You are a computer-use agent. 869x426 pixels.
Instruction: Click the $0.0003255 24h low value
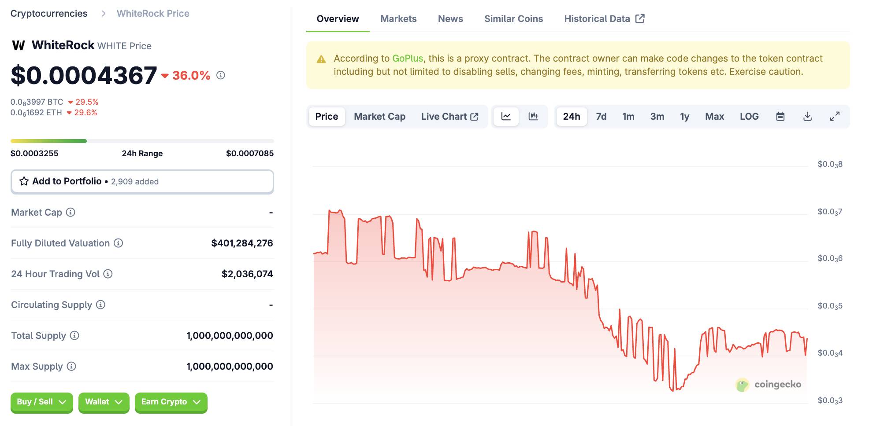click(34, 154)
